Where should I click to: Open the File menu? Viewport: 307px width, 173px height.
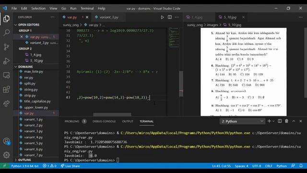pyautogui.click(x=14, y=9)
